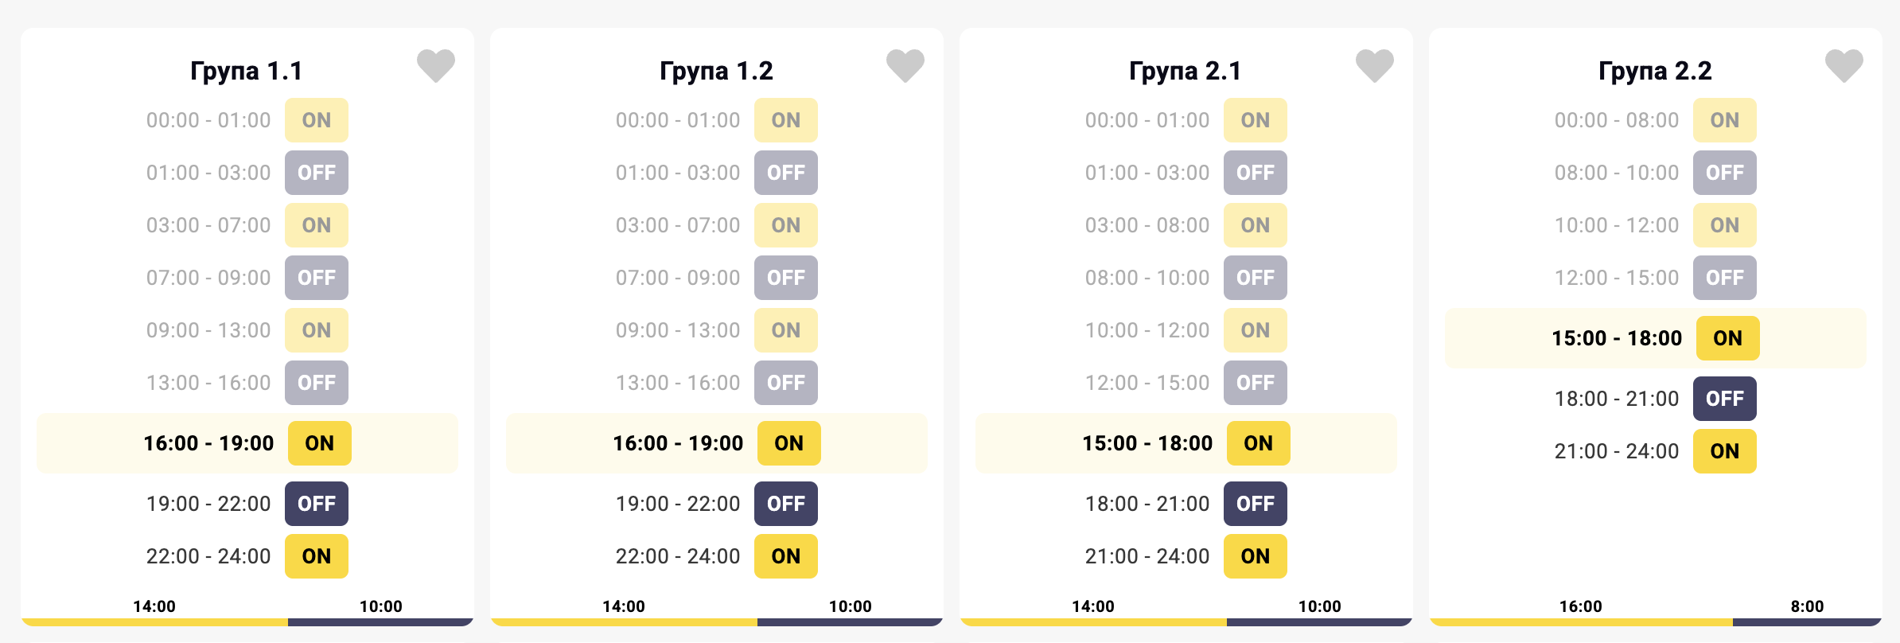The image size is (1900, 643).
Task: Click OFF badge for 19:00-22:00 in Група 1.2
Action: click(786, 504)
